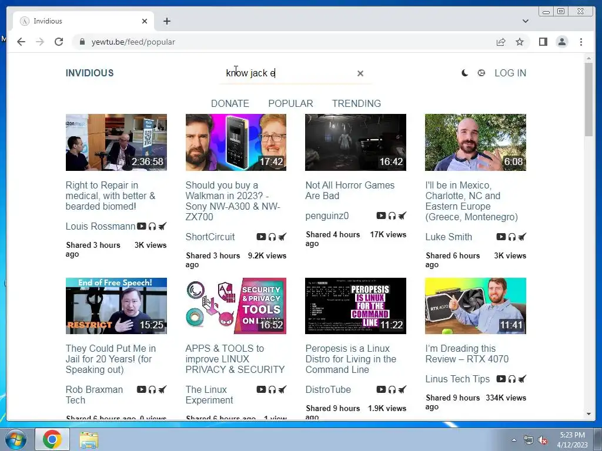The image size is (602, 451).
Task: Open 'Not All Horror Games Are Bad' title
Action: click(x=350, y=191)
